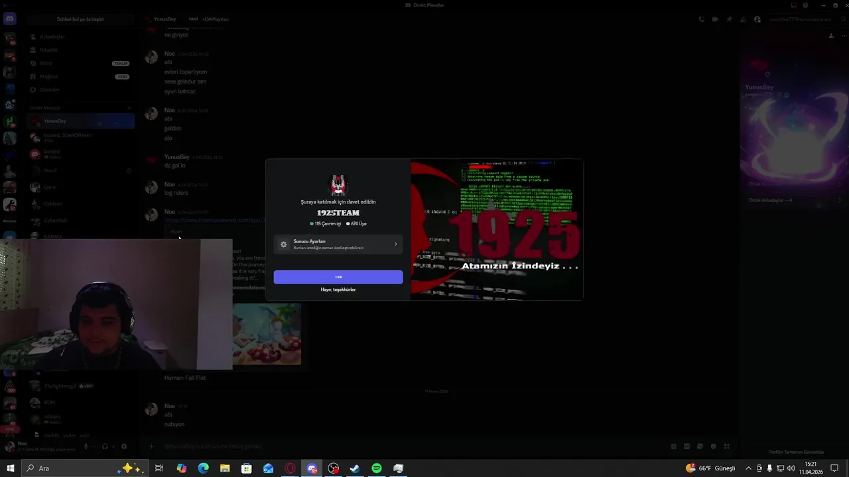Click the 674 Üye member count

[357, 224]
